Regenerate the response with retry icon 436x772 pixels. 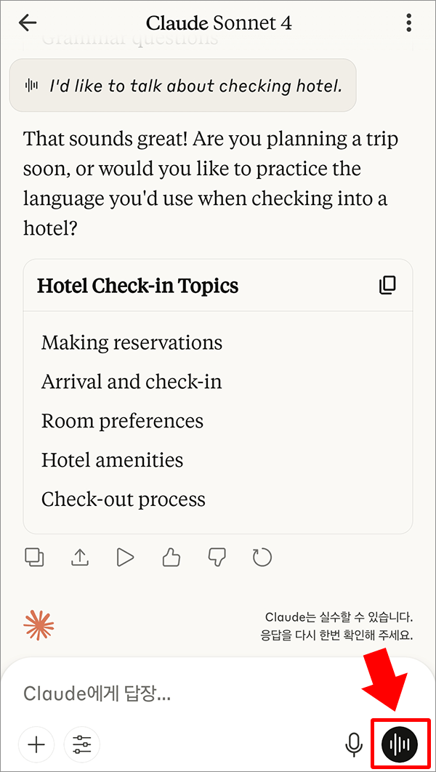(262, 558)
